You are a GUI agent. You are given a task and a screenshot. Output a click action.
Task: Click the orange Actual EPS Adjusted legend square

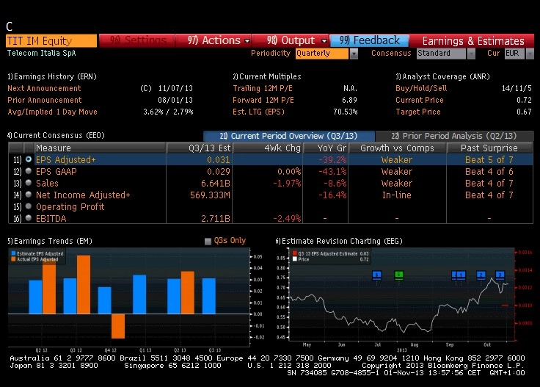(13, 259)
